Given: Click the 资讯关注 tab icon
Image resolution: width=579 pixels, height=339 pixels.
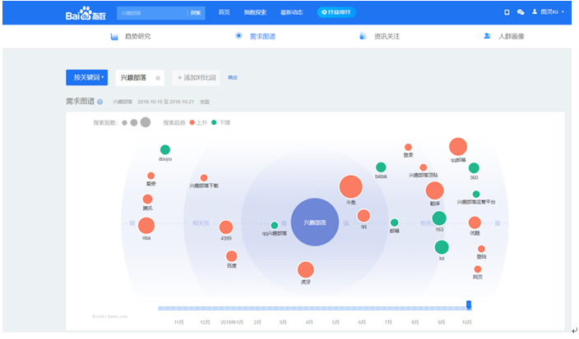Looking at the screenshot, I should 363,36.
